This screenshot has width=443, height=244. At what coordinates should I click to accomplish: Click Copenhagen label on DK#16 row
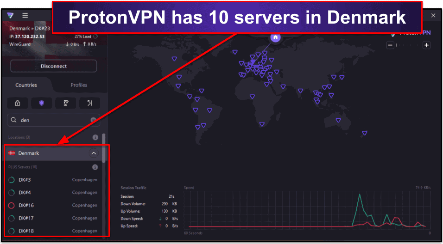pos(84,205)
